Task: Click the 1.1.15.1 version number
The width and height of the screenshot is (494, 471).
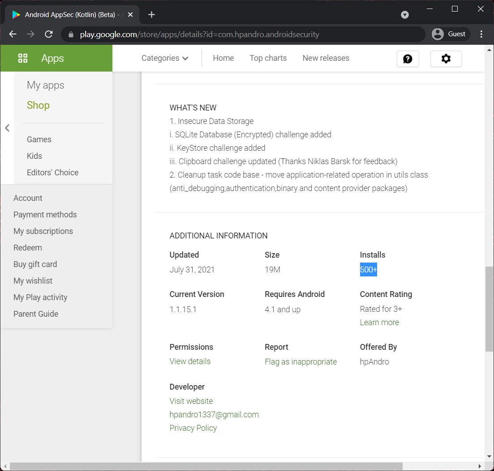Action: tap(183, 310)
